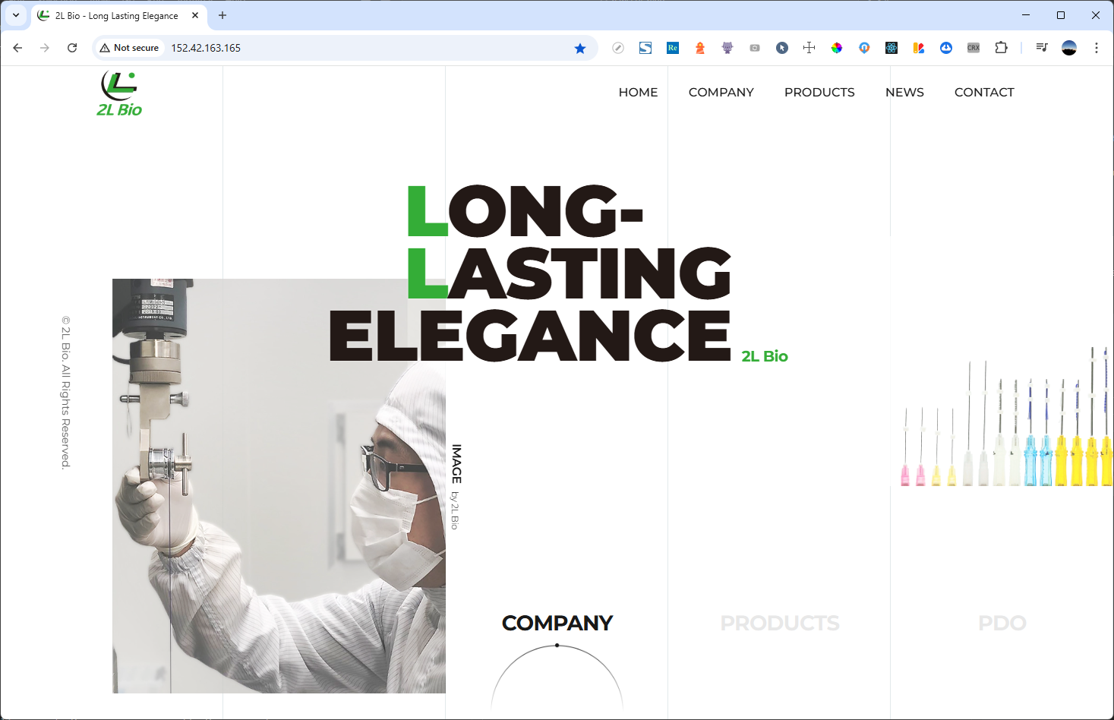Click the color wheel extension icon
Screen dimensions: 1114x720
[x=837, y=48]
